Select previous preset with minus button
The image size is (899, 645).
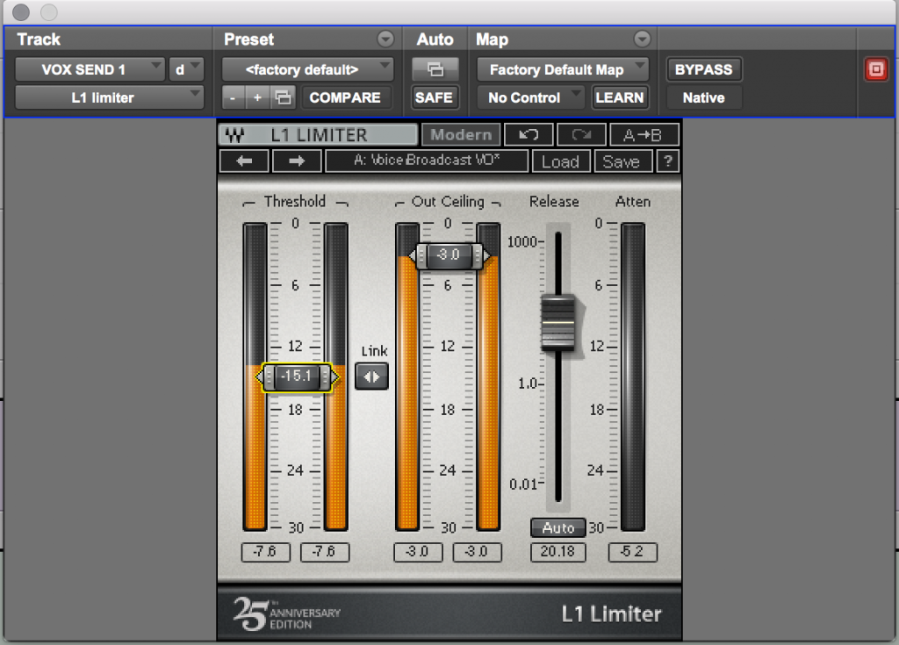[x=232, y=97]
